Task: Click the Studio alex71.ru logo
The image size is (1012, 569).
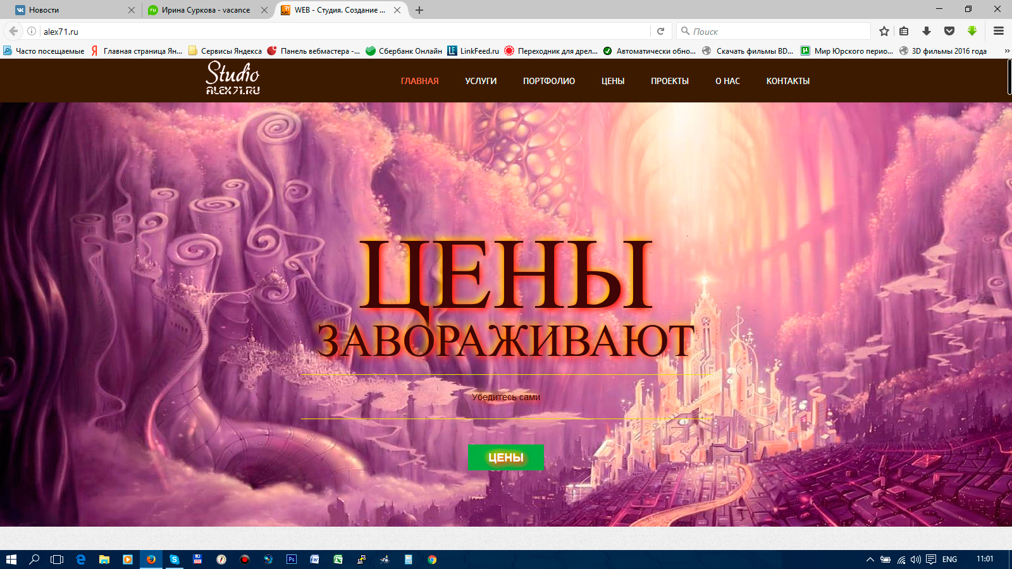Action: pos(233,78)
